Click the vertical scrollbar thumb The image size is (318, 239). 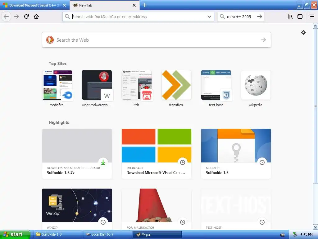316,106
